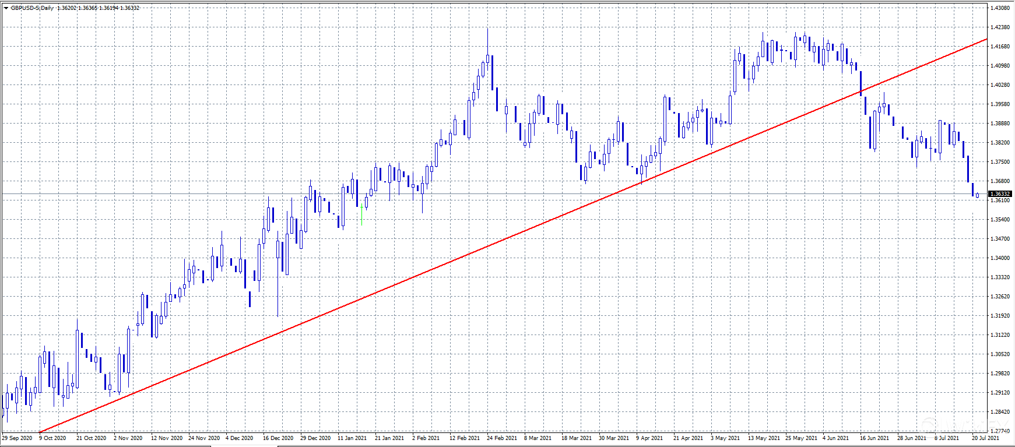Click the 18 Mar 2021 date label
Image resolution: width=1015 pixels, height=447 pixels.
click(577, 438)
